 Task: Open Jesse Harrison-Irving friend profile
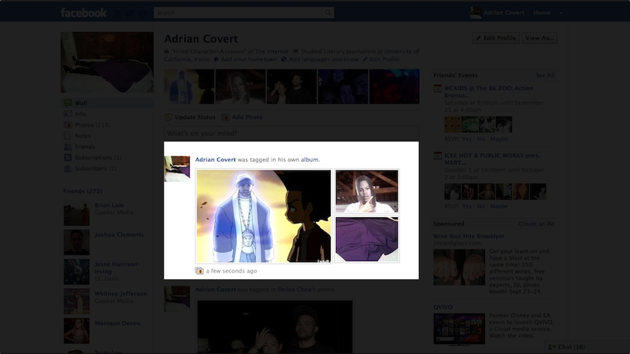(117, 267)
